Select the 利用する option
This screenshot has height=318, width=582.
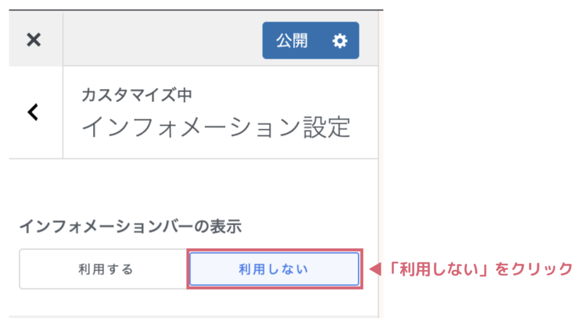(104, 269)
